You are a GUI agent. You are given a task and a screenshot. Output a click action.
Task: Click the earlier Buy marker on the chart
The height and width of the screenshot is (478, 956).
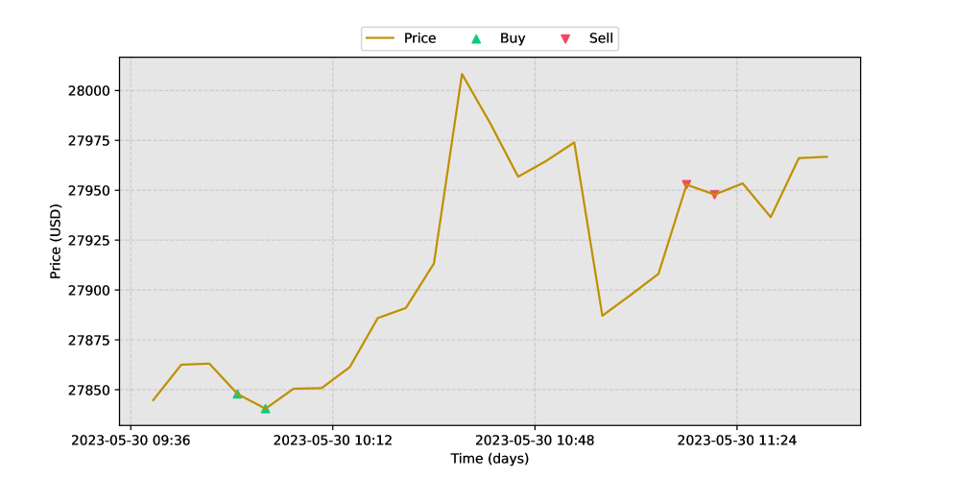(237, 394)
